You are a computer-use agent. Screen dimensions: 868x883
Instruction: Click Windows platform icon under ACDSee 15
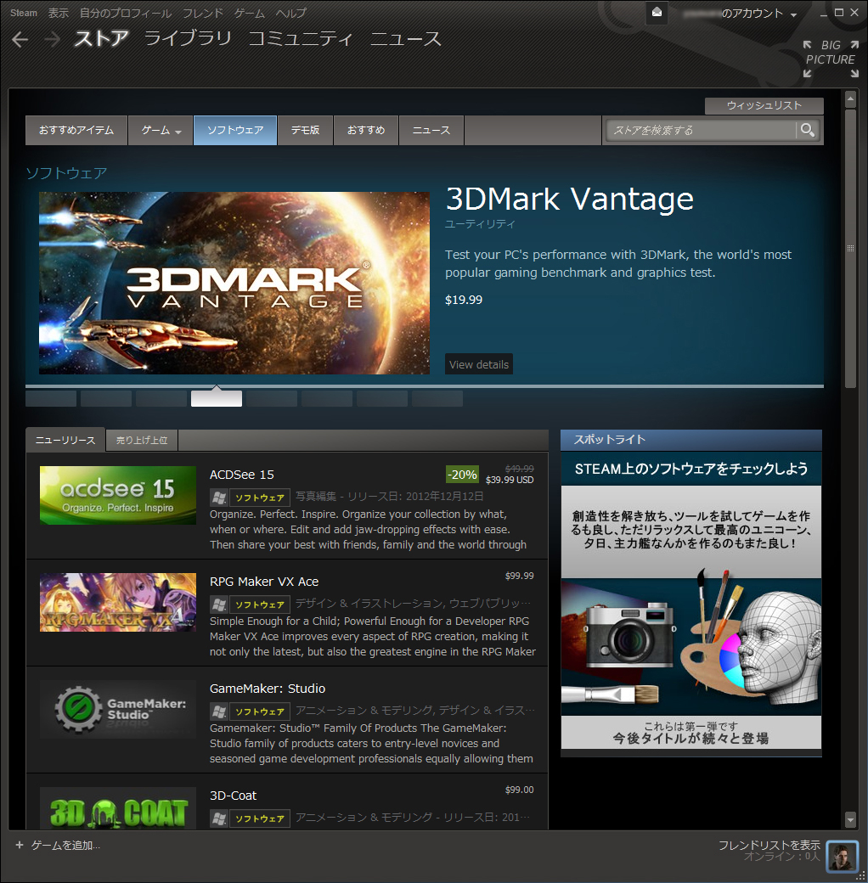pos(218,498)
